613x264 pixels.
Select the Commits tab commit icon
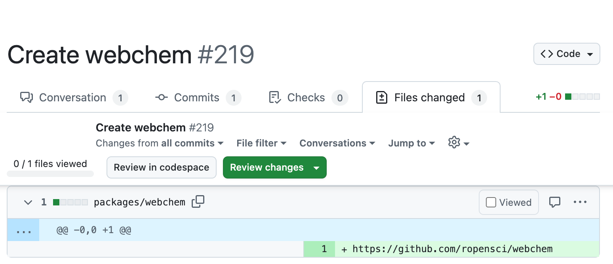tap(162, 97)
